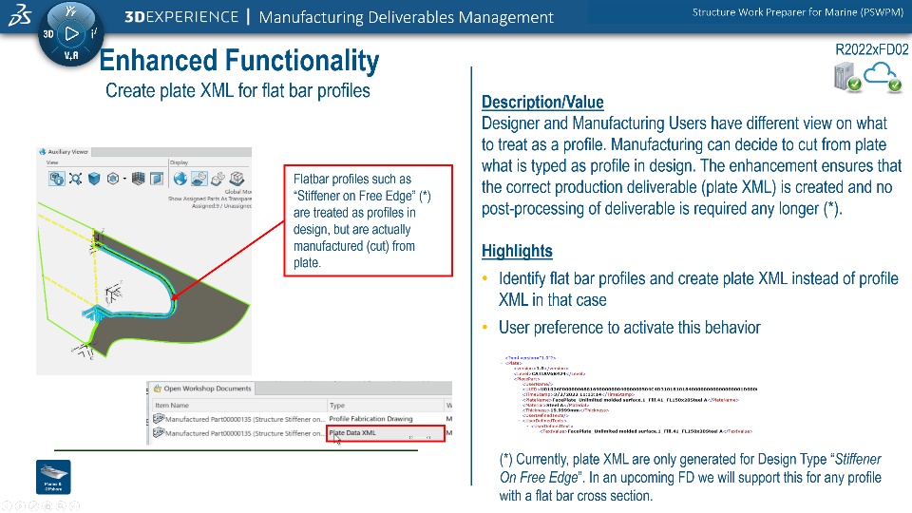The width and height of the screenshot is (912, 513).
Task: Click the Manufactured Part name in Plate Data XML row
Action: [x=245, y=433]
